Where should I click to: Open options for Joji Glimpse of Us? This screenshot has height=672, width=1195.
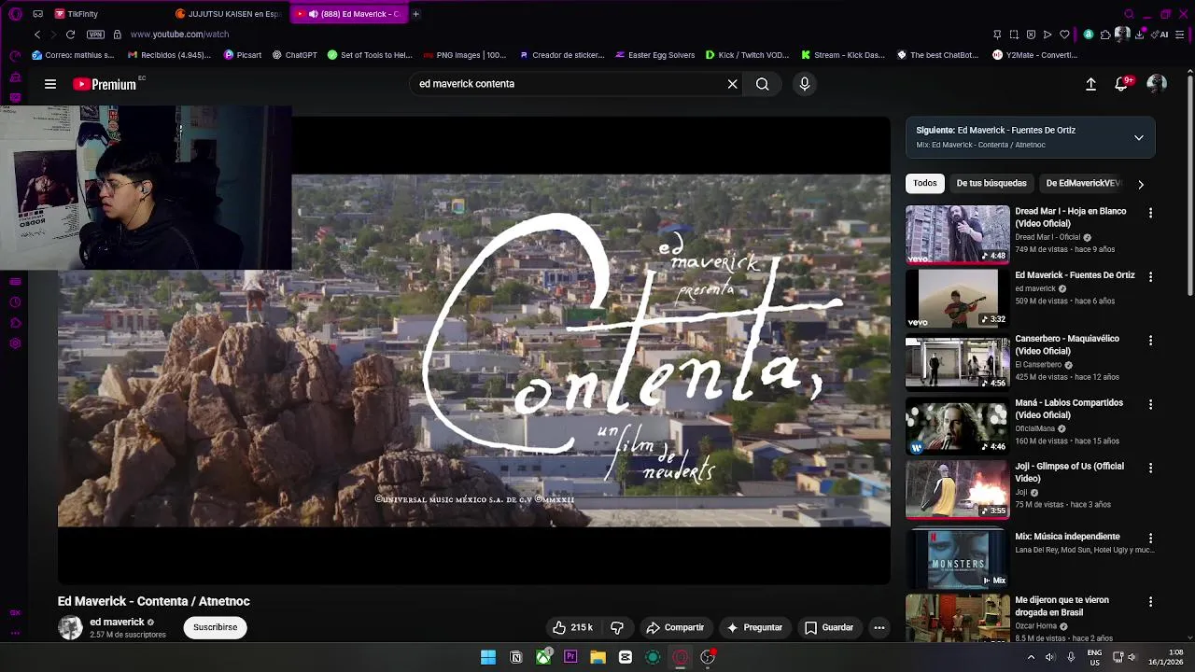pos(1150,468)
